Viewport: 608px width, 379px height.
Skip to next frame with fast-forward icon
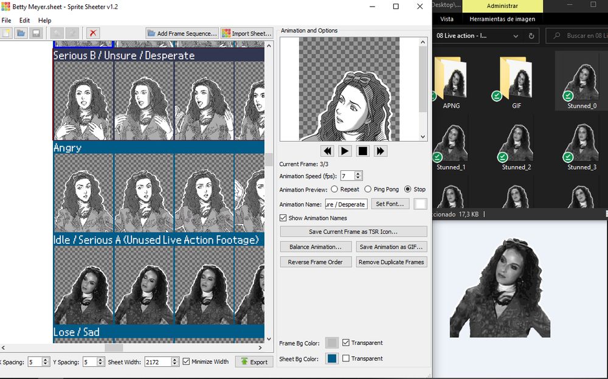pos(381,151)
